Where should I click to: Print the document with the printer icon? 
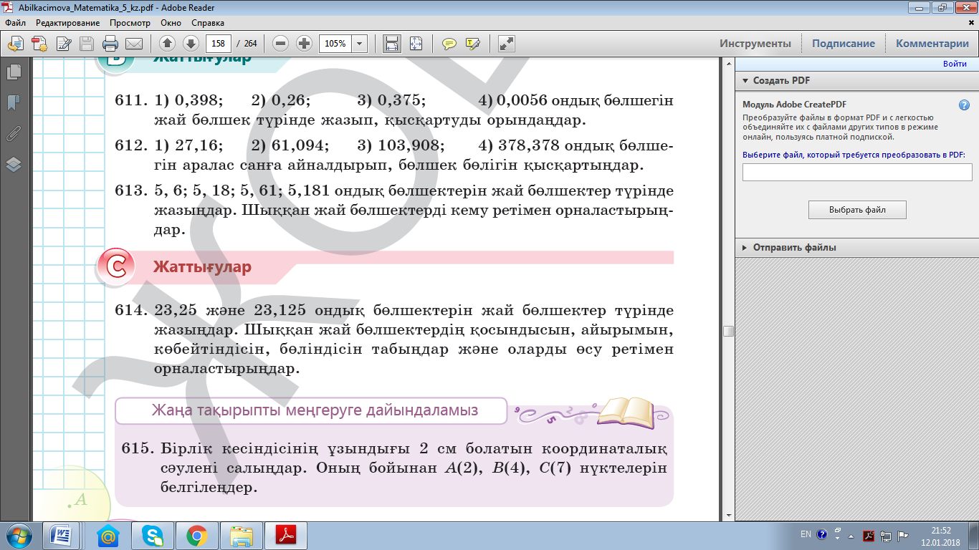point(110,44)
